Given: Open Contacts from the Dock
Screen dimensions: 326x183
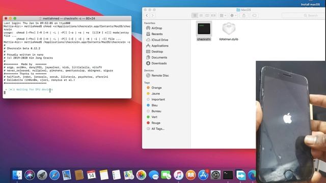Looking at the screenshot, I should [79, 175].
